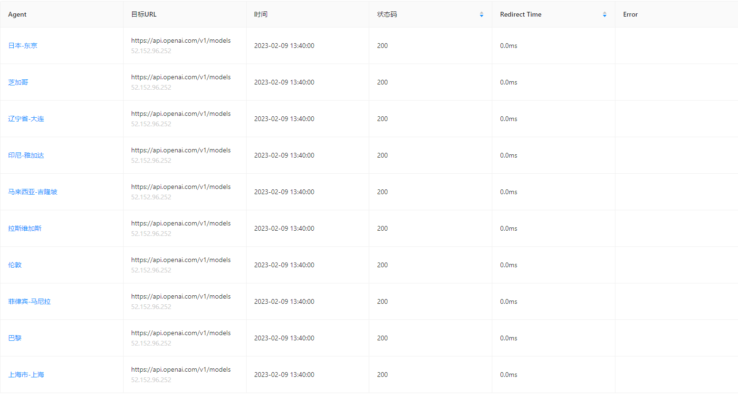This screenshot has height=394, width=738.
Task: Open the 伦敦 agent link
Action: [15, 265]
